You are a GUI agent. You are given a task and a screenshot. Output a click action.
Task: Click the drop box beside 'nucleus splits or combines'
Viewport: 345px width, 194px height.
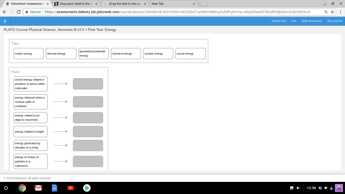88,102
